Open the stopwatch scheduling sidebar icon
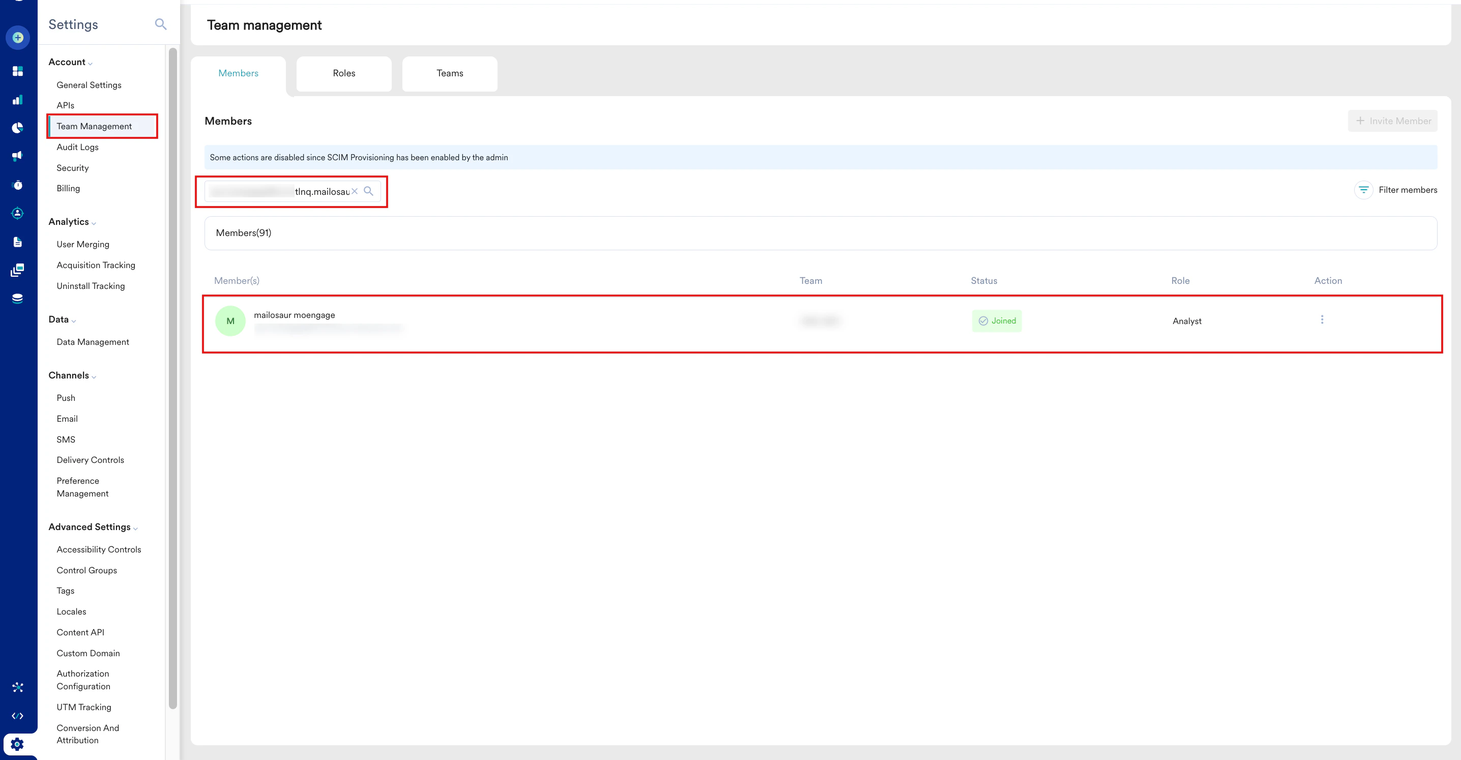 pyautogui.click(x=18, y=184)
